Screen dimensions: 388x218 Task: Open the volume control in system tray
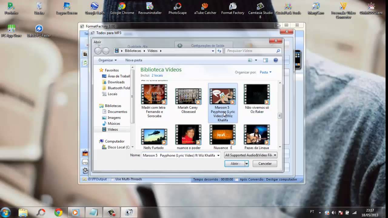[333, 213]
